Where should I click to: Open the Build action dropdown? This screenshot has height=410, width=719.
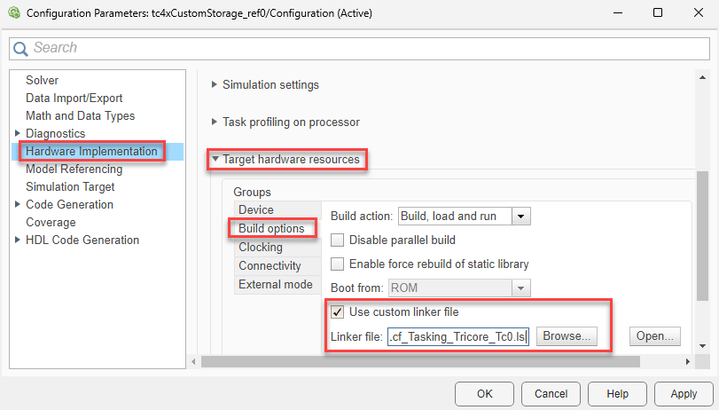coord(521,216)
